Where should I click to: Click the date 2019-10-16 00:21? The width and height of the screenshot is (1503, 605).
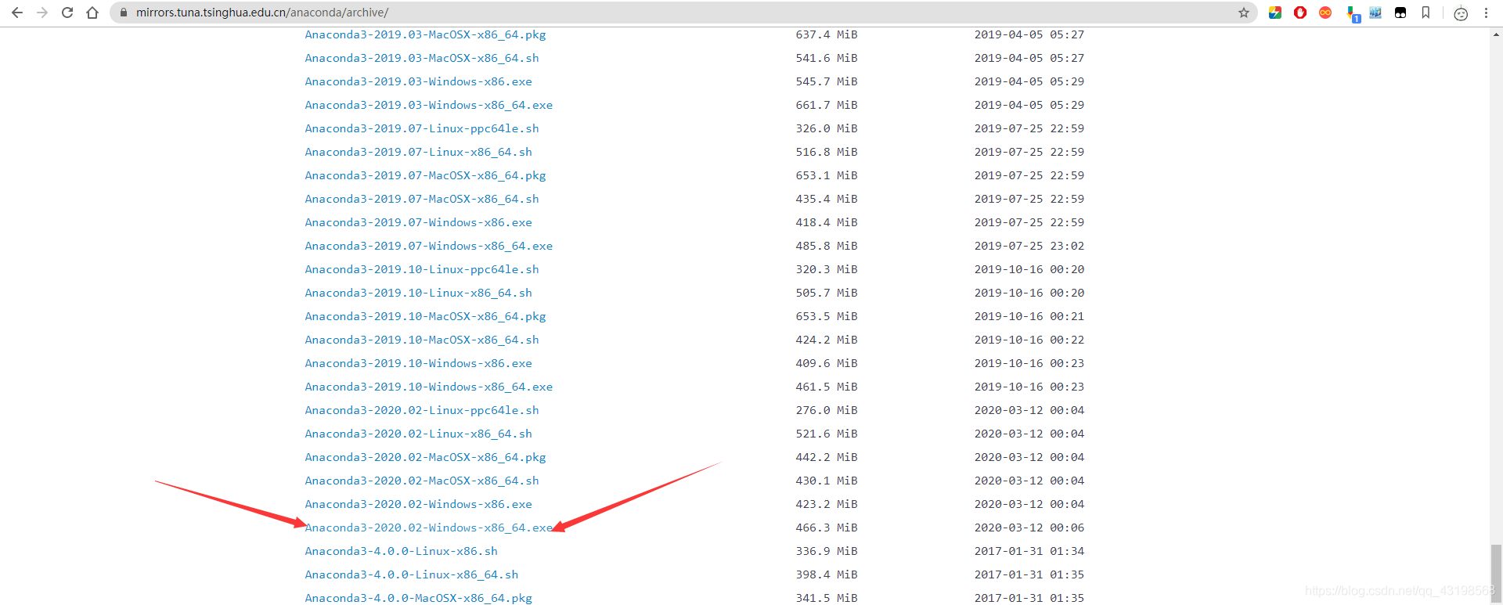coord(1029,316)
